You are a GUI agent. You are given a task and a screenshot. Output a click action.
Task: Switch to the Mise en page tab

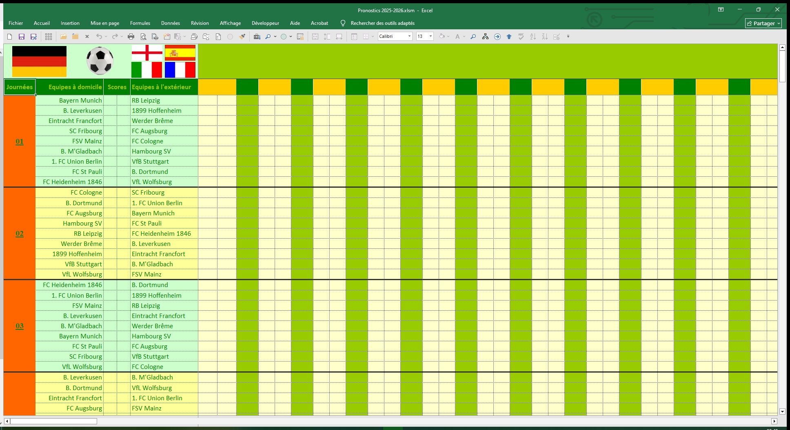[105, 23]
